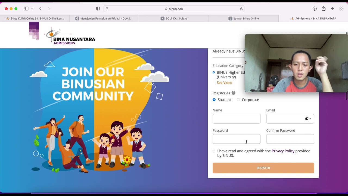Focus the Name input field
The width and height of the screenshot is (348, 196).
[x=237, y=119]
